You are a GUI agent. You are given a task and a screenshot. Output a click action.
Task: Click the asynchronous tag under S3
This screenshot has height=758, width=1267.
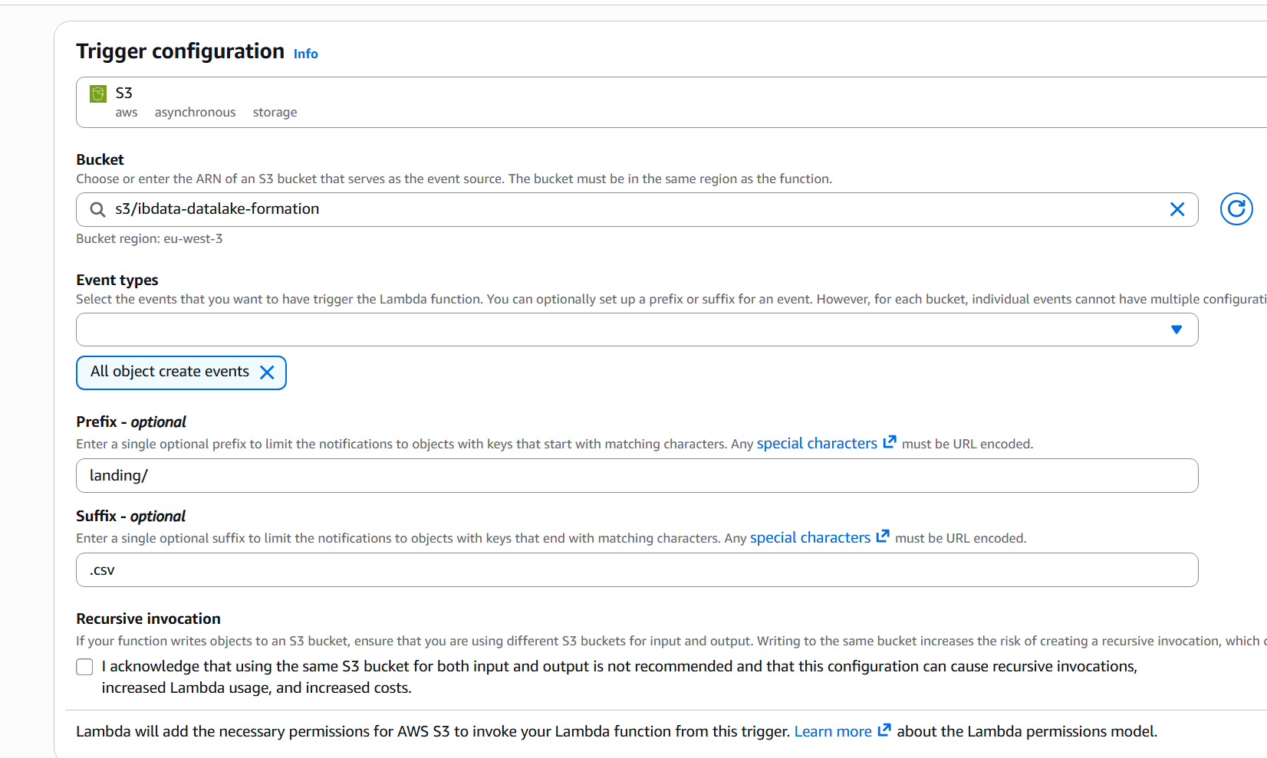click(x=196, y=113)
